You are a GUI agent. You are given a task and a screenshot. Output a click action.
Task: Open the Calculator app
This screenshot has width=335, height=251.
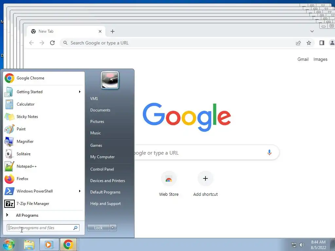coord(44,104)
